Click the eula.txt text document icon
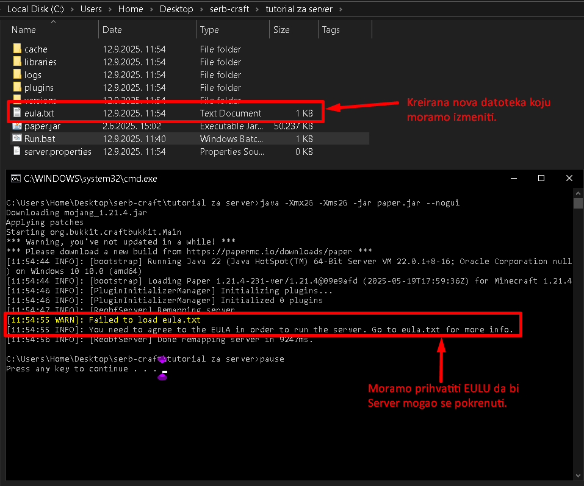This screenshot has width=584, height=486. pos(17,113)
